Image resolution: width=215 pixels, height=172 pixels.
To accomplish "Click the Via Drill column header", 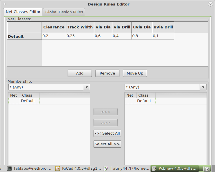I will click(x=122, y=27).
